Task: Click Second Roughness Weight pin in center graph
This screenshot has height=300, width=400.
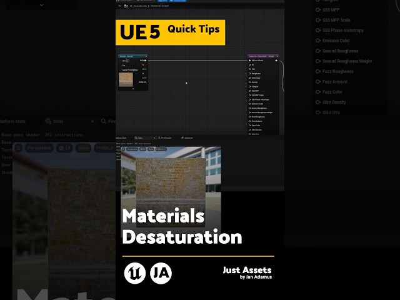Action: pos(250,112)
